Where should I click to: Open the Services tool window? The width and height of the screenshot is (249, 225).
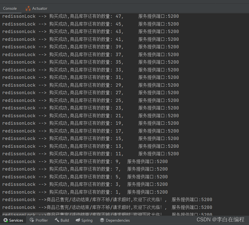point(13,220)
